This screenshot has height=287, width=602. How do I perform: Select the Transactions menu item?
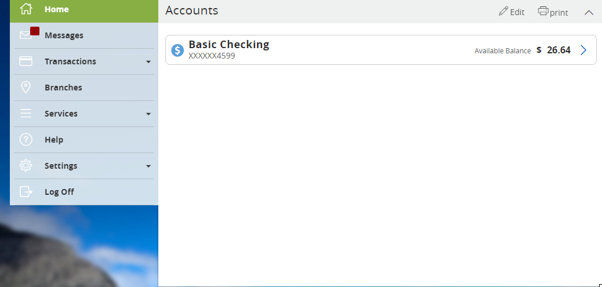tap(84, 61)
